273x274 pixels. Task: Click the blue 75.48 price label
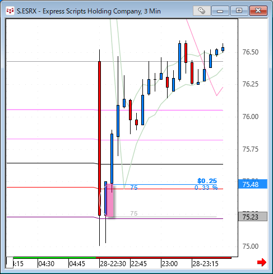coord(253,184)
